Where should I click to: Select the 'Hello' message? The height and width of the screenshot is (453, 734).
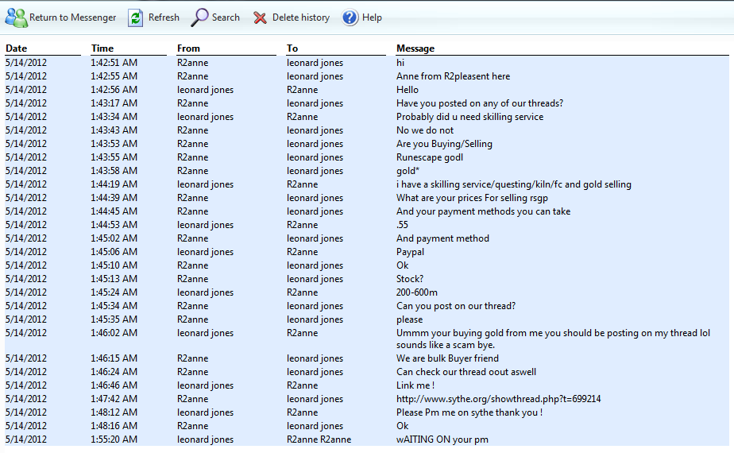[408, 90]
